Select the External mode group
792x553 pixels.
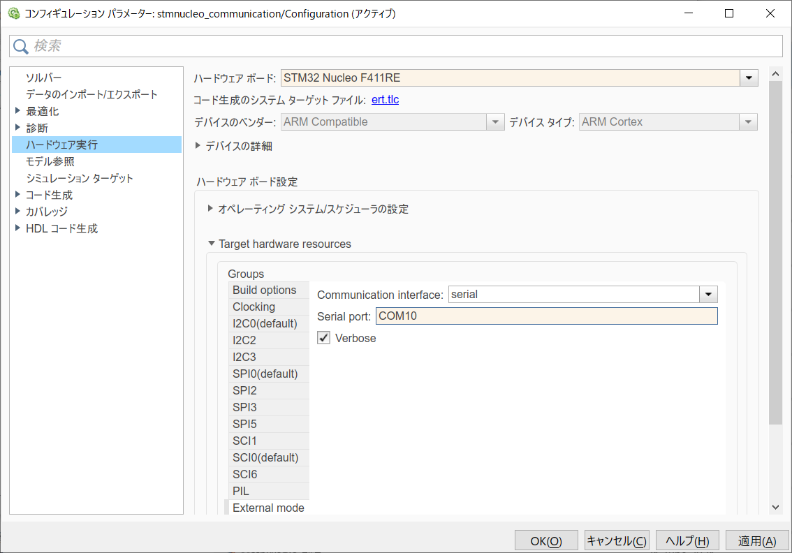[x=267, y=508]
